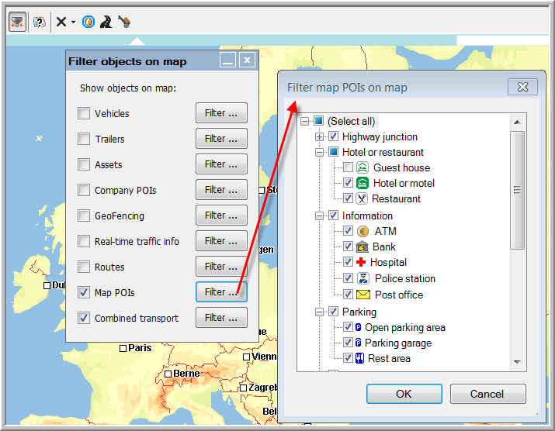Click the red cross Hospital icon
The image size is (555, 431).
click(x=361, y=263)
